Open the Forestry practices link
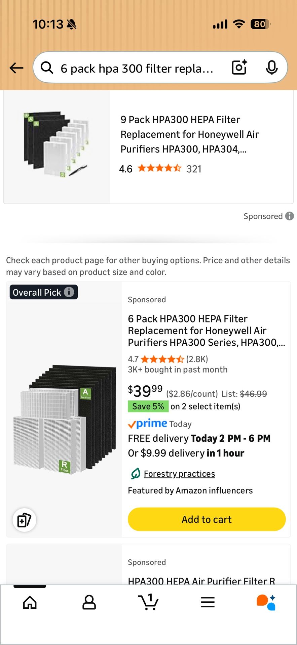This screenshot has height=645, width=297. click(179, 474)
